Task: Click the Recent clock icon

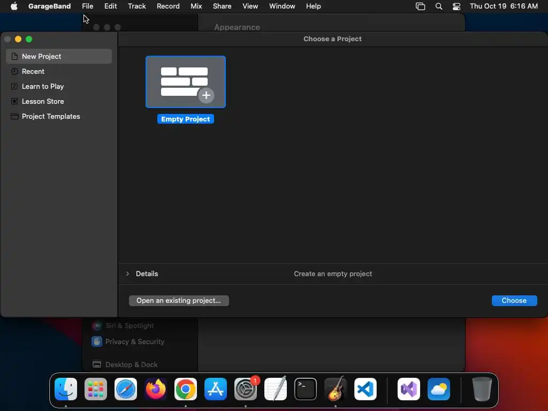Action: 14,71
